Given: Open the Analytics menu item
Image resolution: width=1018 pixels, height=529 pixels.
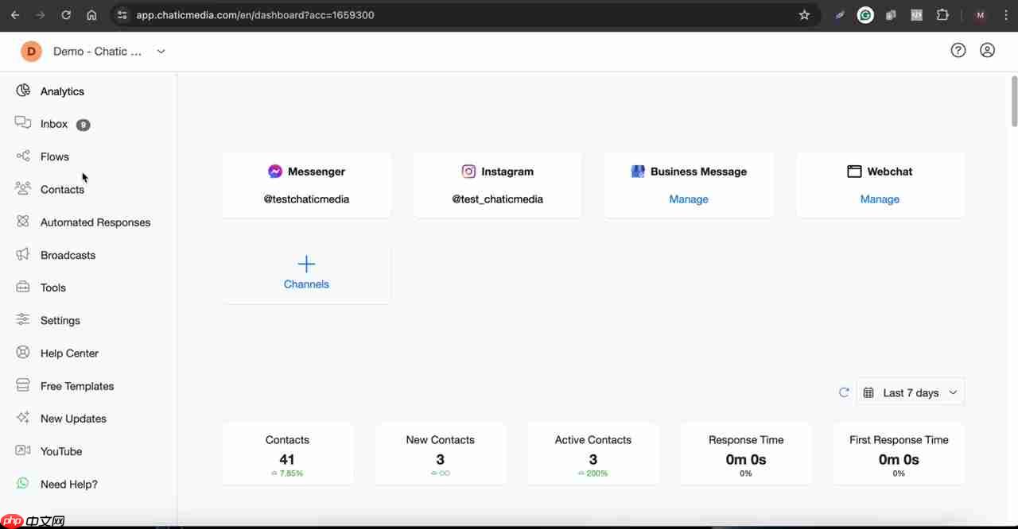Looking at the screenshot, I should click(x=62, y=91).
